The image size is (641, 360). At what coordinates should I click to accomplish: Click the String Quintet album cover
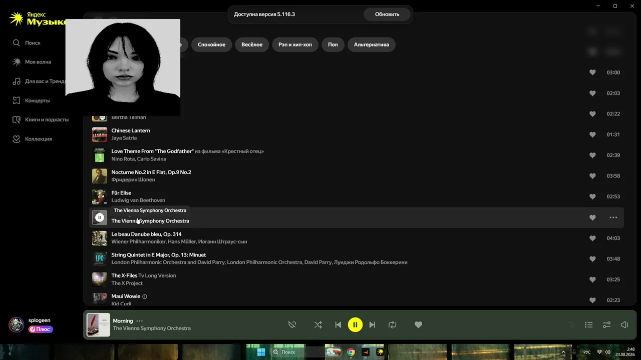(100, 259)
